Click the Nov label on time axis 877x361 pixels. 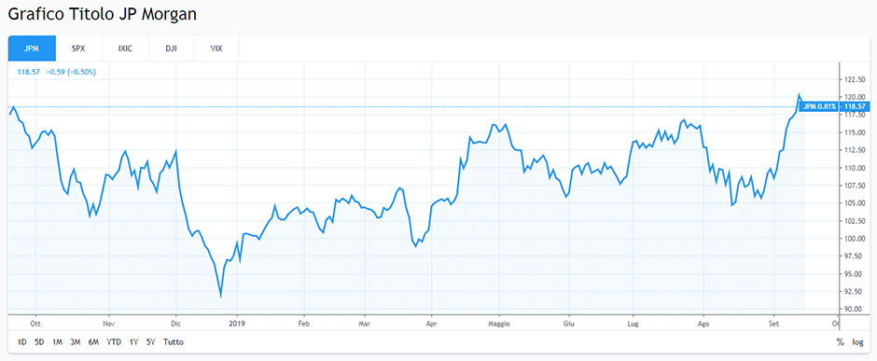pos(109,323)
